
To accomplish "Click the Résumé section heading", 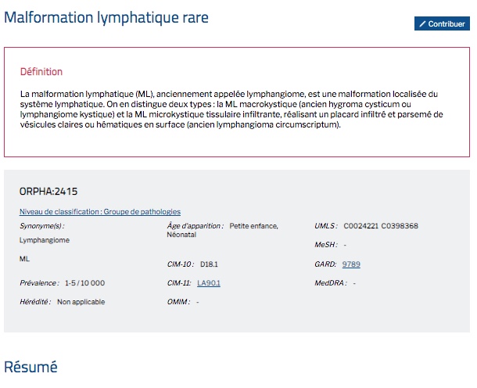I will pos(30,366).
